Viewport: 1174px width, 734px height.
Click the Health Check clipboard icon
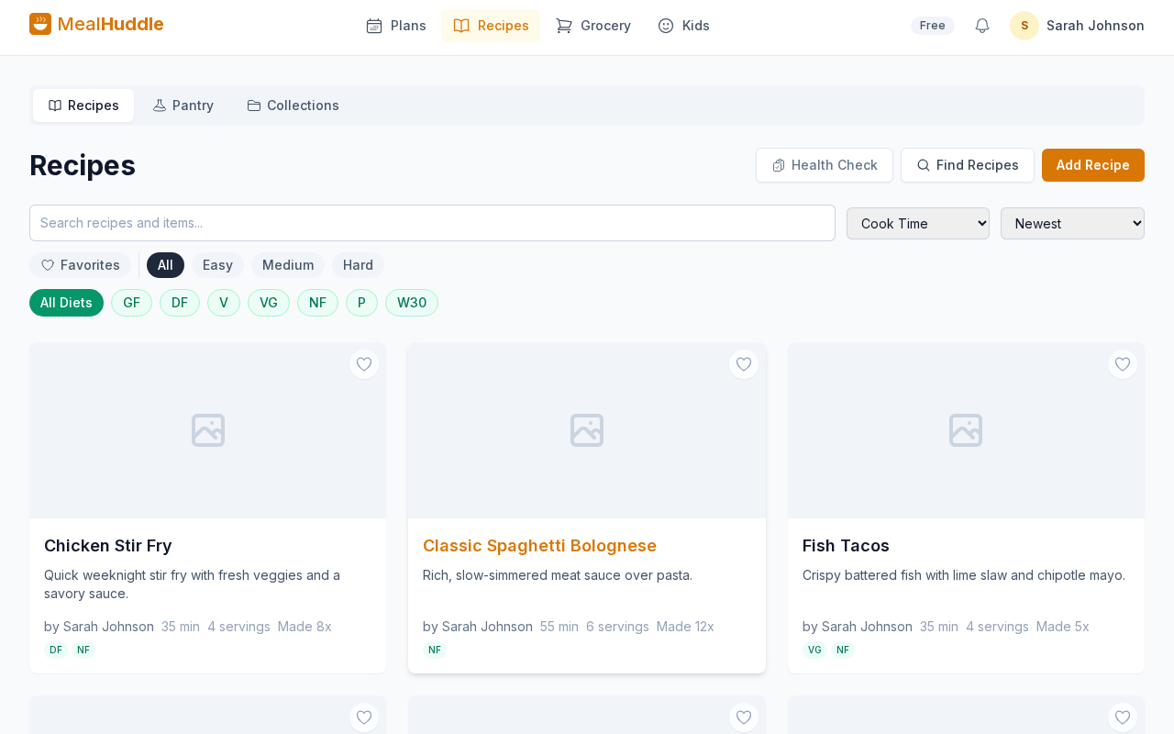point(779,165)
